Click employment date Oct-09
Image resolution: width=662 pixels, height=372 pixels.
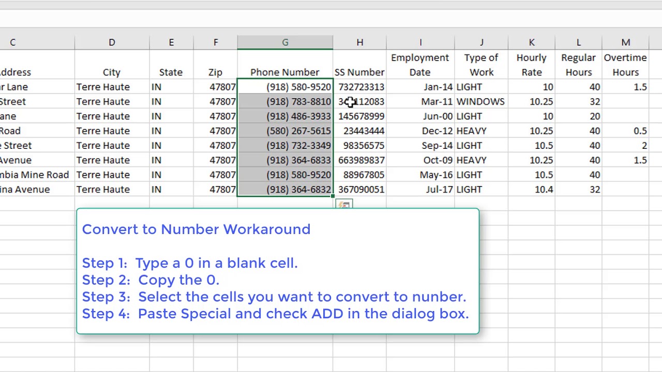[420, 160]
